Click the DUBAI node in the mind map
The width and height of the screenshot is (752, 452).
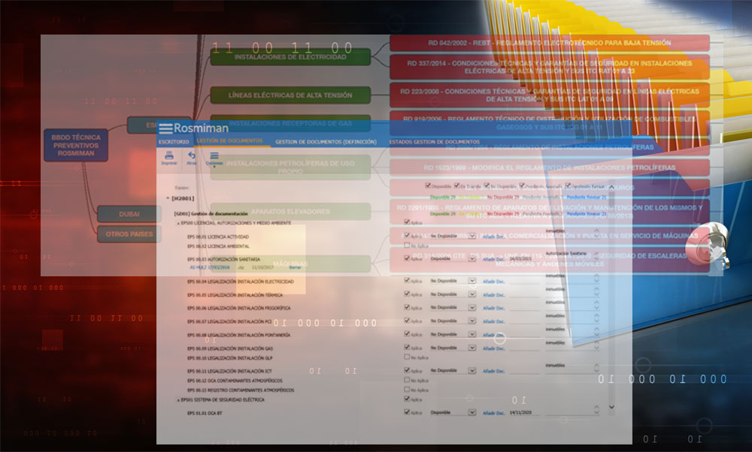[129, 214]
